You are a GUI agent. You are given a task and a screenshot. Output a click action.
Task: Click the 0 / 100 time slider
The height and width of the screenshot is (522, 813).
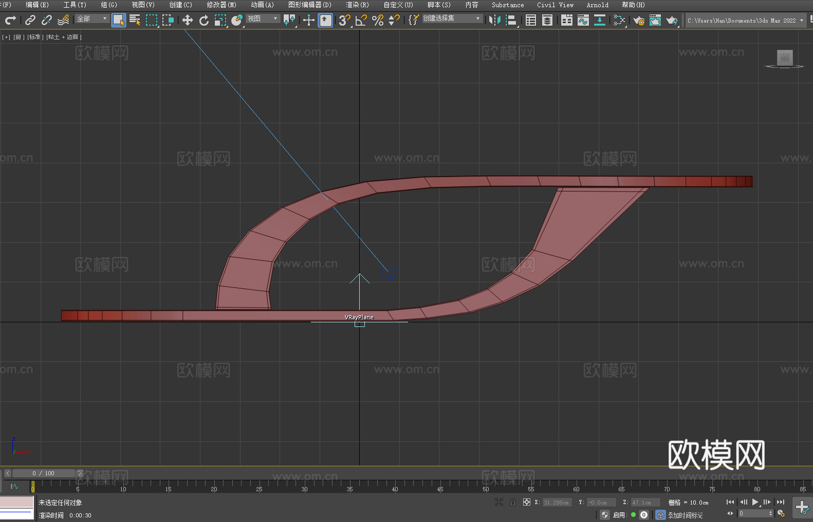(x=44, y=473)
